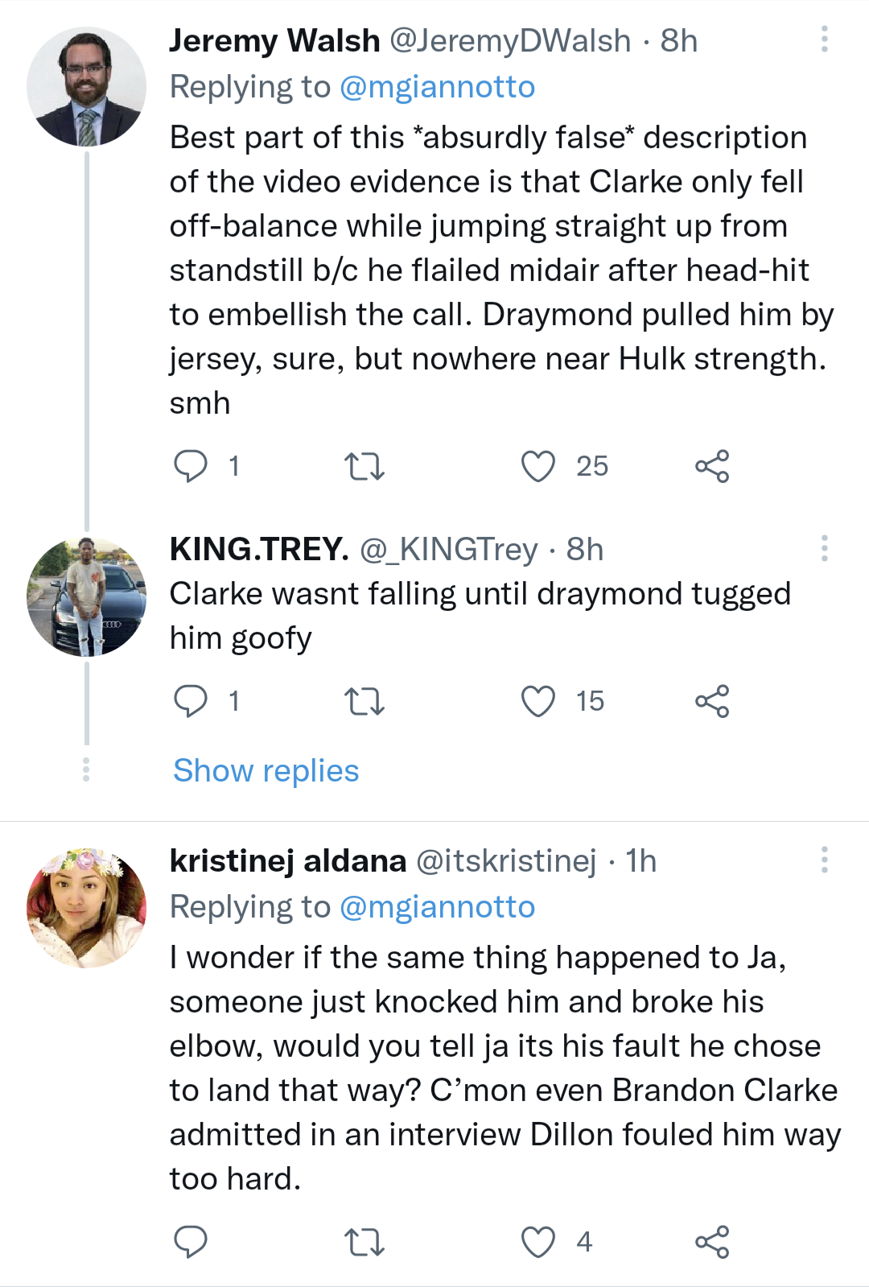
Task: Open @mgiannotto mention in kristinej's reply
Action: coord(437,907)
